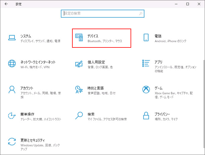This screenshot has height=155, width=205.
Task: Click 'ナレーター、拡大鏡、ハイコントラスト' description
Action: point(41,119)
